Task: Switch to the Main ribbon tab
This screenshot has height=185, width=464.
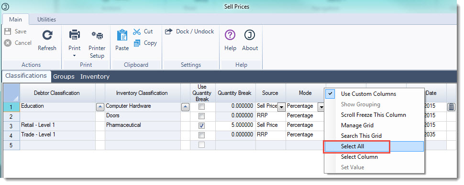Action: [15, 19]
